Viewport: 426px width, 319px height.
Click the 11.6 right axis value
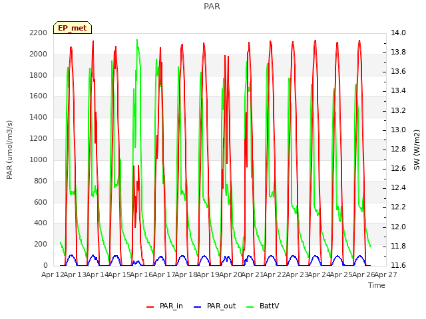pyautogui.click(x=398, y=265)
